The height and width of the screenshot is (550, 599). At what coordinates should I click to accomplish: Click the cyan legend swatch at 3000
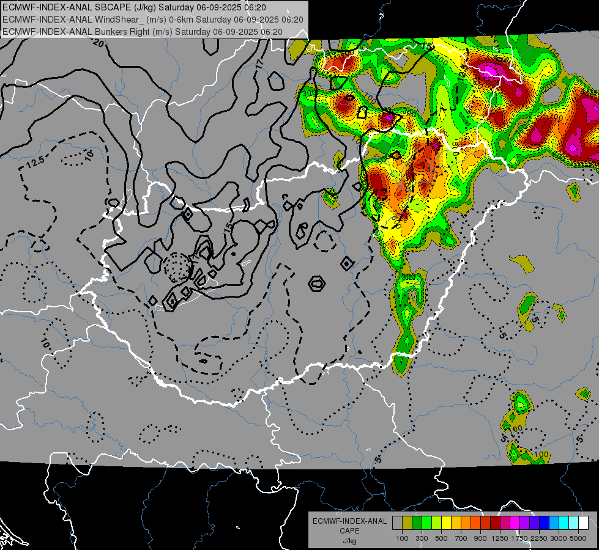coord(564,523)
